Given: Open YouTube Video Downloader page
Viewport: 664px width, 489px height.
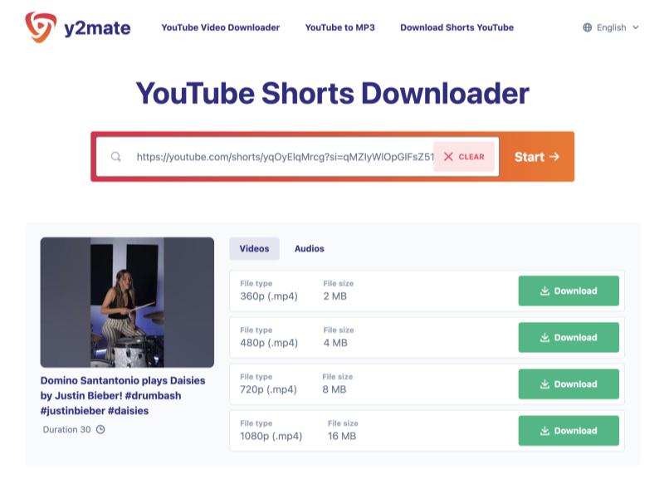Looking at the screenshot, I should coord(220,27).
